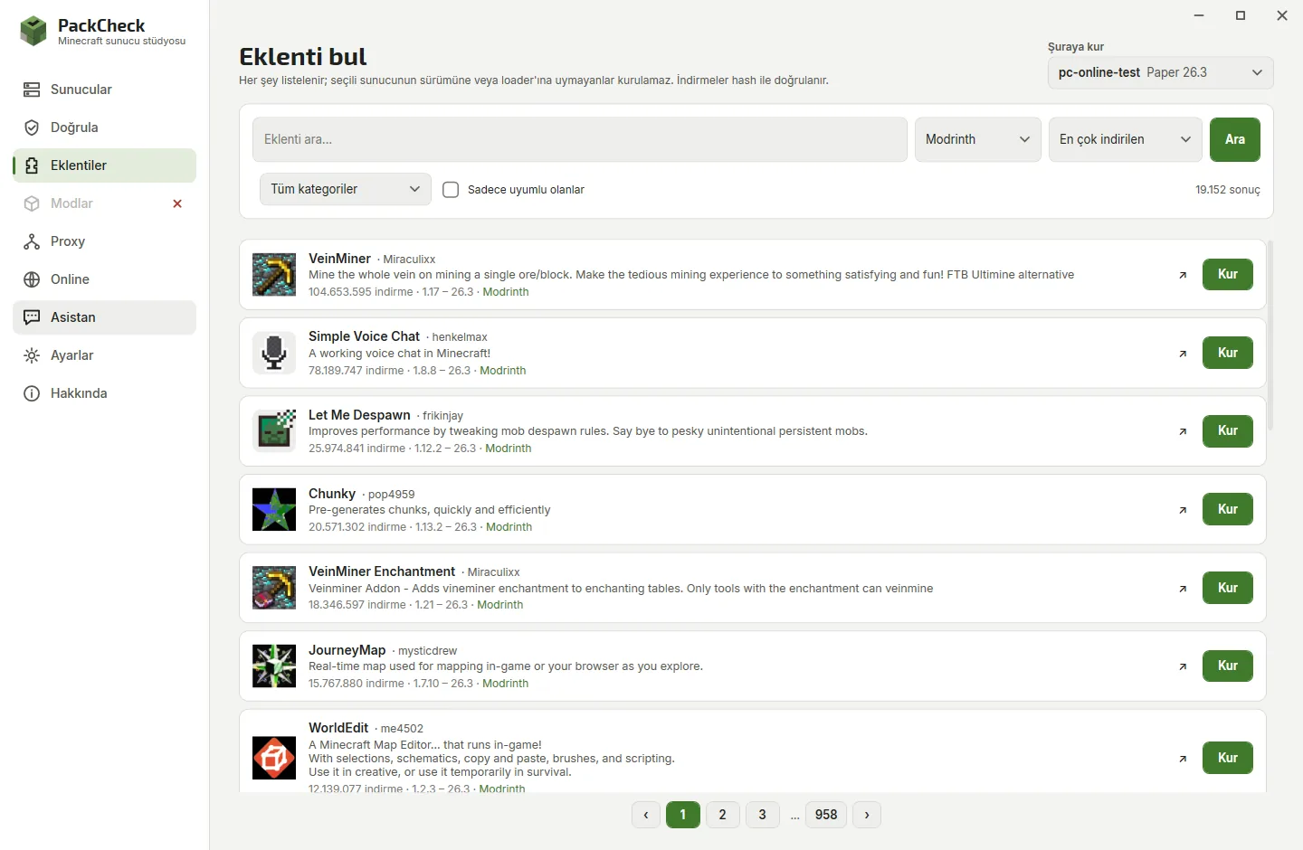Click the Simple Voice Chat microphone icon

(x=274, y=353)
